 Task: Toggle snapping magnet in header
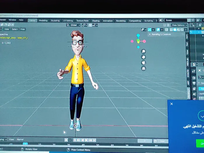(x=90, y=25)
